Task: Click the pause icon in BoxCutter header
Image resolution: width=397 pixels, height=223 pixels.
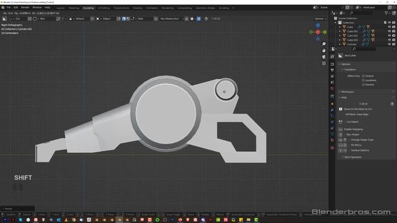Action: [x=198, y=19]
